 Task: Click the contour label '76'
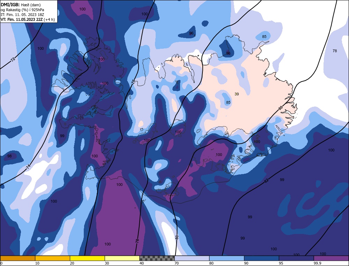133,81
